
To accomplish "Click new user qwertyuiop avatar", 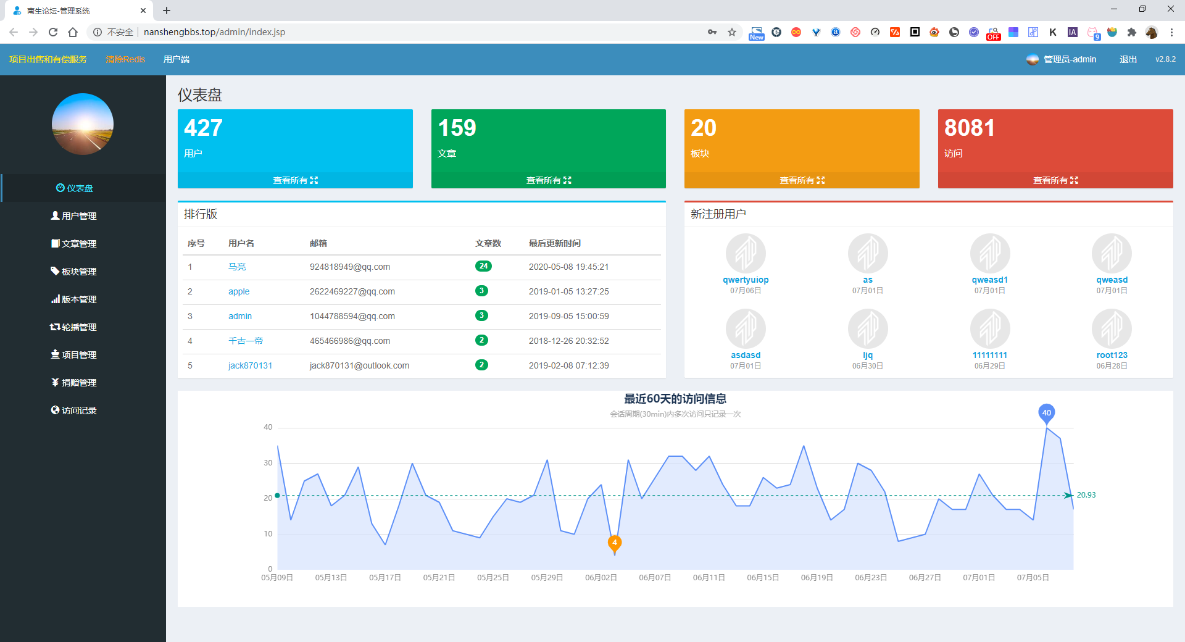I will (746, 253).
